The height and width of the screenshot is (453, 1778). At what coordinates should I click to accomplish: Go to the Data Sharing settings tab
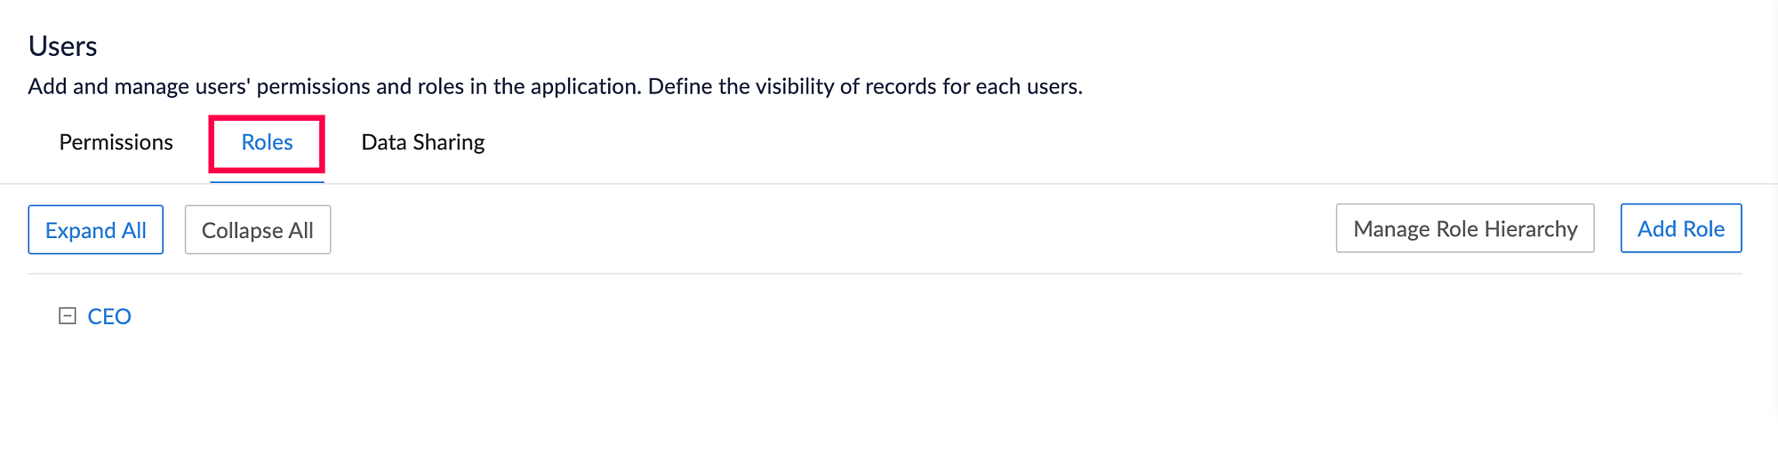pyautogui.click(x=422, y=142)
